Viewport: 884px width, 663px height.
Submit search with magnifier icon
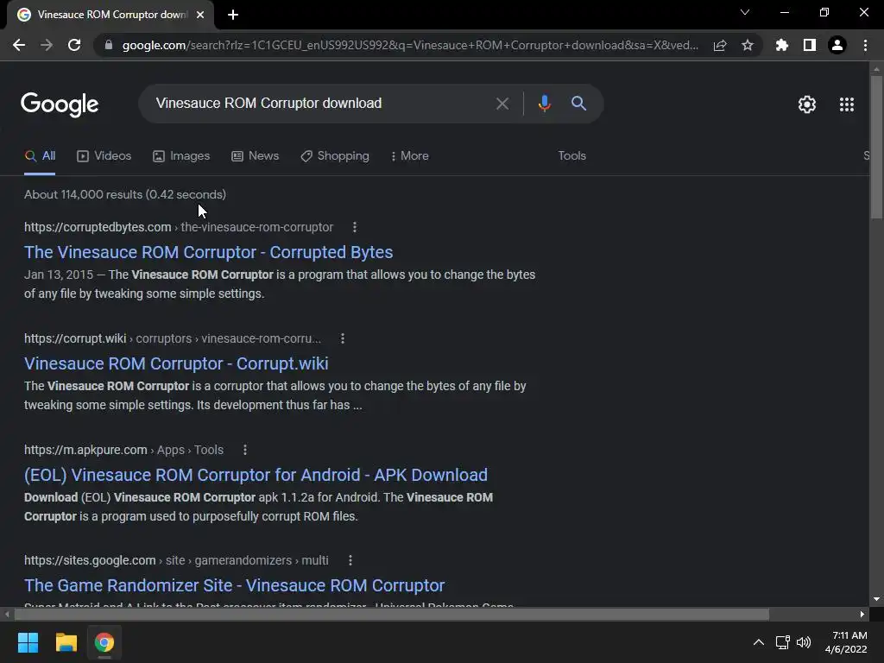pos(578,104)
